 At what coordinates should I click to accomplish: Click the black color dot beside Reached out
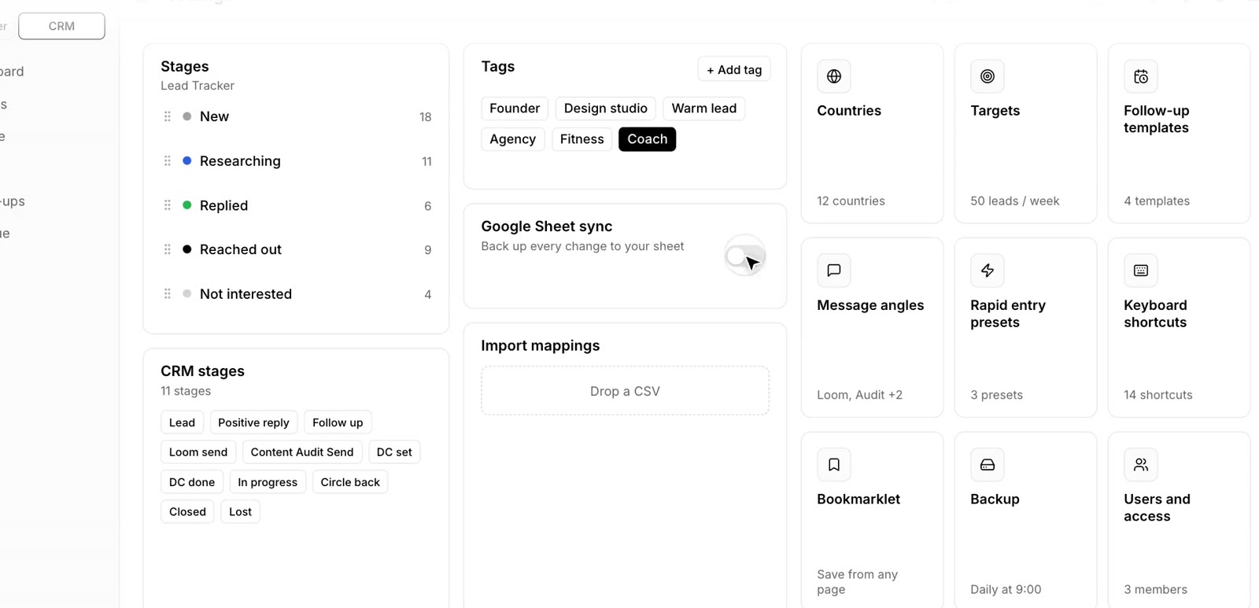[187, 249]
